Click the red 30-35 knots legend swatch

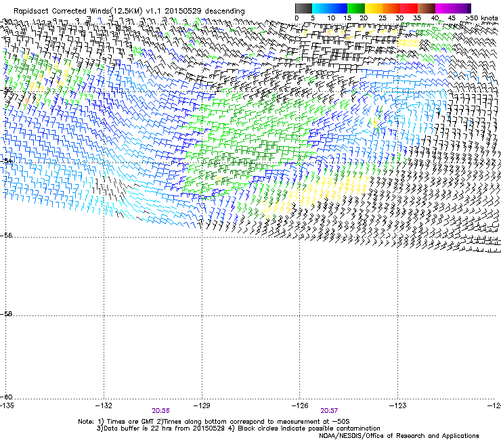point(409,8)
